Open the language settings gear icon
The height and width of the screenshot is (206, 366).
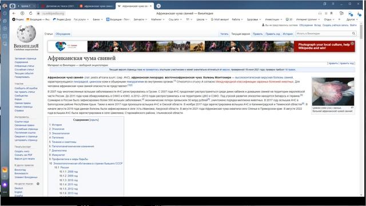[38, 184]
